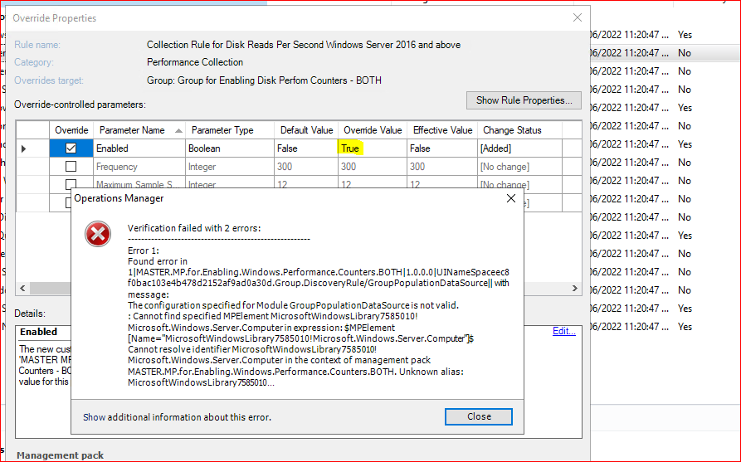Image resolution: width=741 pixels, height=462 pixels.
Task: Click the Default Value column header
Action: pyautogui.click(x=306, y=130)
